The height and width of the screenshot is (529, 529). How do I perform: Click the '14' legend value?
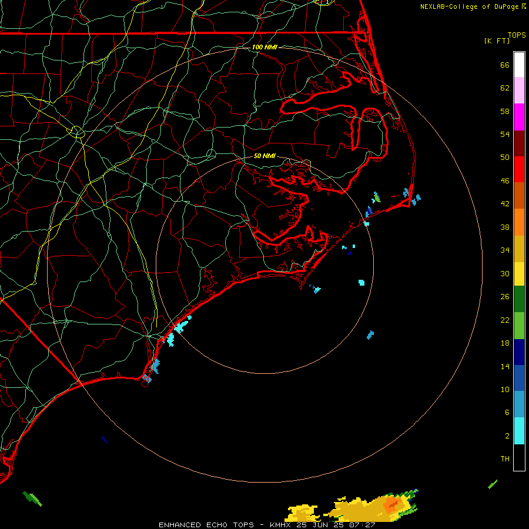(505, 366)
